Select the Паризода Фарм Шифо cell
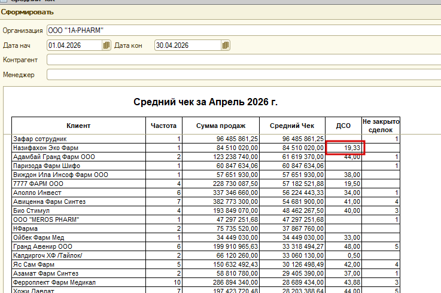This screenshot has width=441, height=293. click(x=78, y=166)
